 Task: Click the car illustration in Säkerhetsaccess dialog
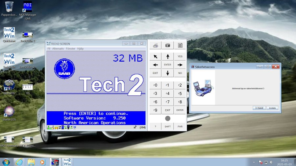coord(204,88)
